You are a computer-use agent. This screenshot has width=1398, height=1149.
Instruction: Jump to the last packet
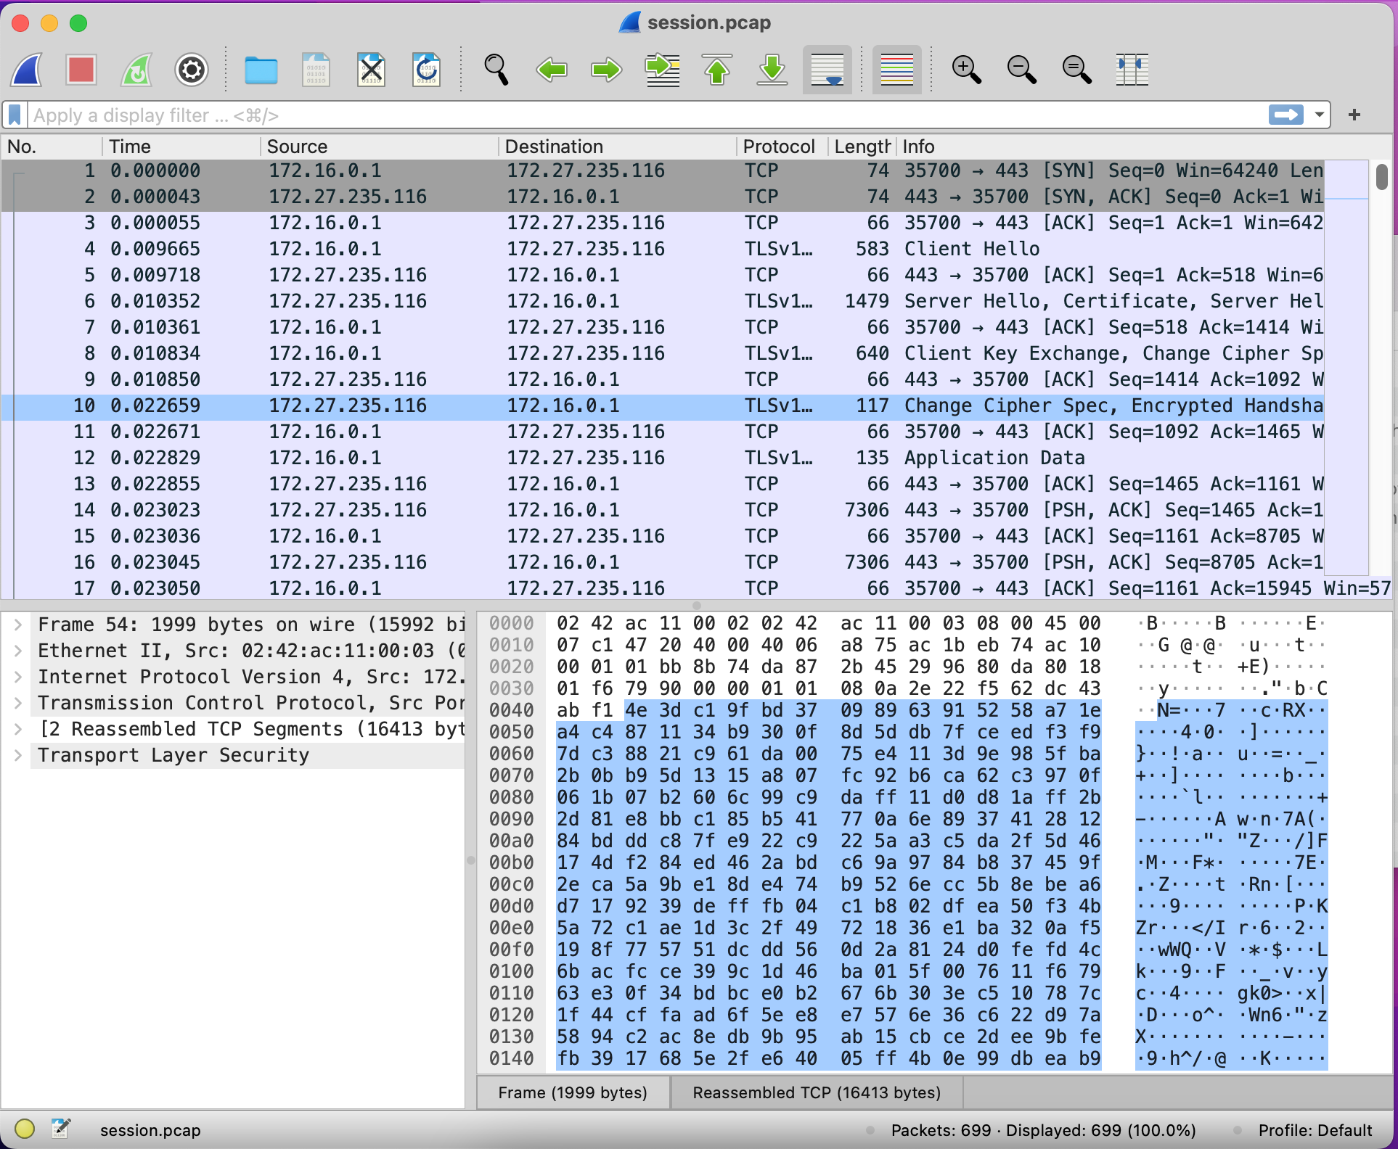pos(772,70)
